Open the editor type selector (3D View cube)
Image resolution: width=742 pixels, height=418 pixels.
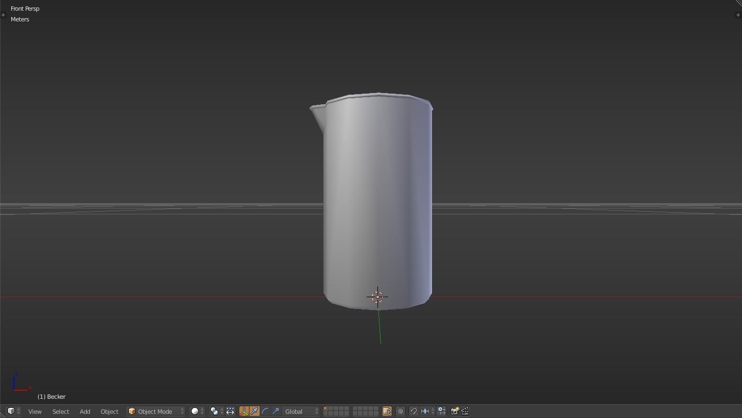pos(13,411)
